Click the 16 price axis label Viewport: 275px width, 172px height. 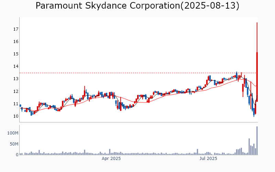(15, 42)
